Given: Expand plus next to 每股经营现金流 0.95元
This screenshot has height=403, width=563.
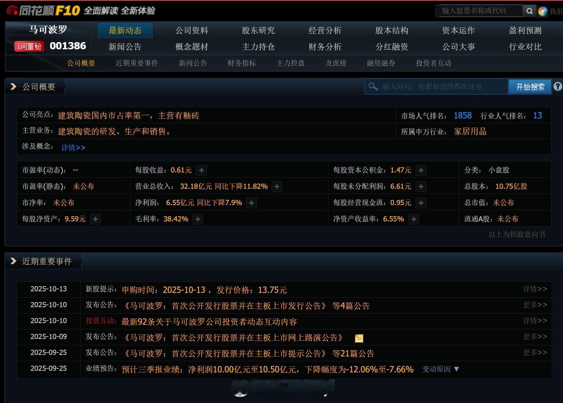Looking at the screenshot, I should (x=421, y=203).
